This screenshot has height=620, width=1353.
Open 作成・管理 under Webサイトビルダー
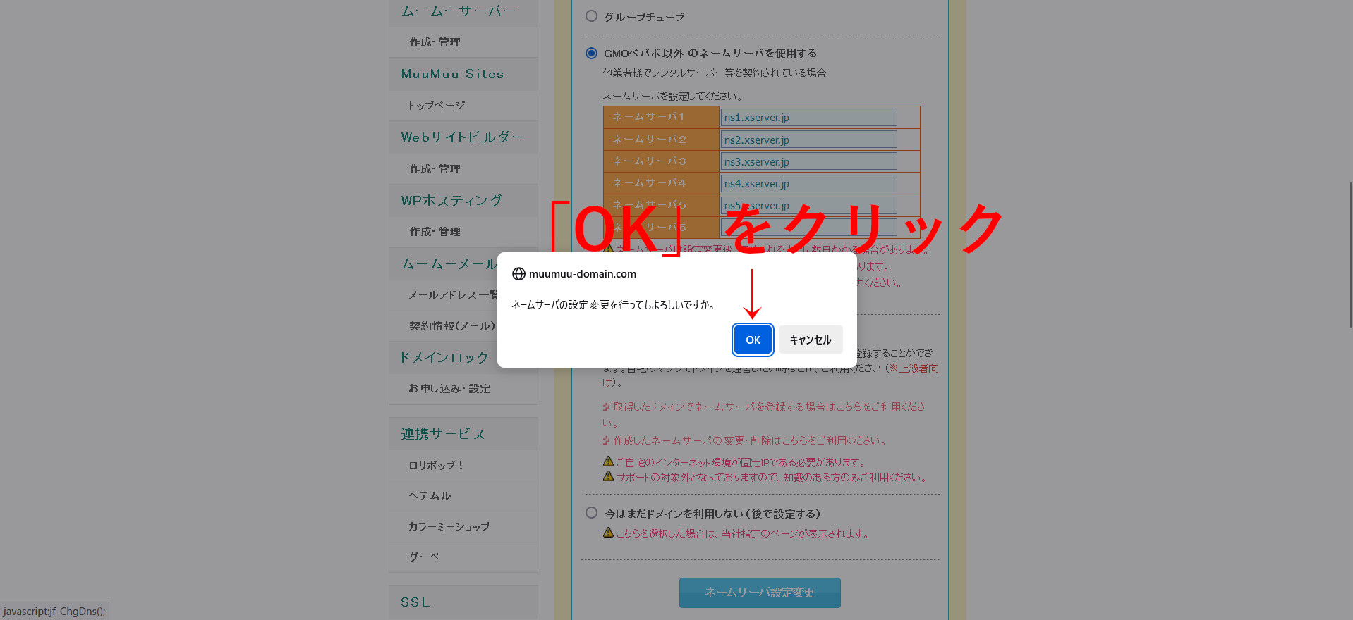[435, 169]
